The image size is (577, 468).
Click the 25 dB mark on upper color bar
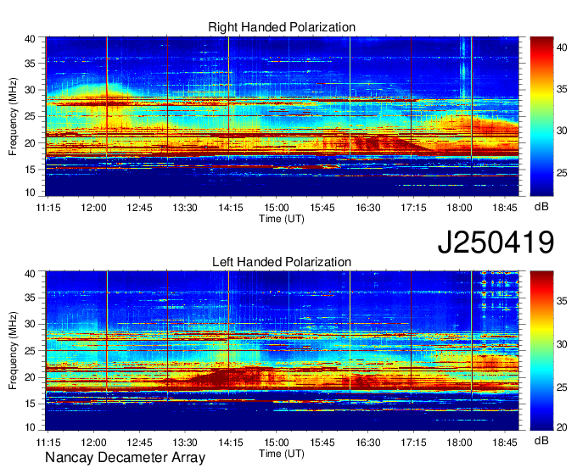(562, 173)
